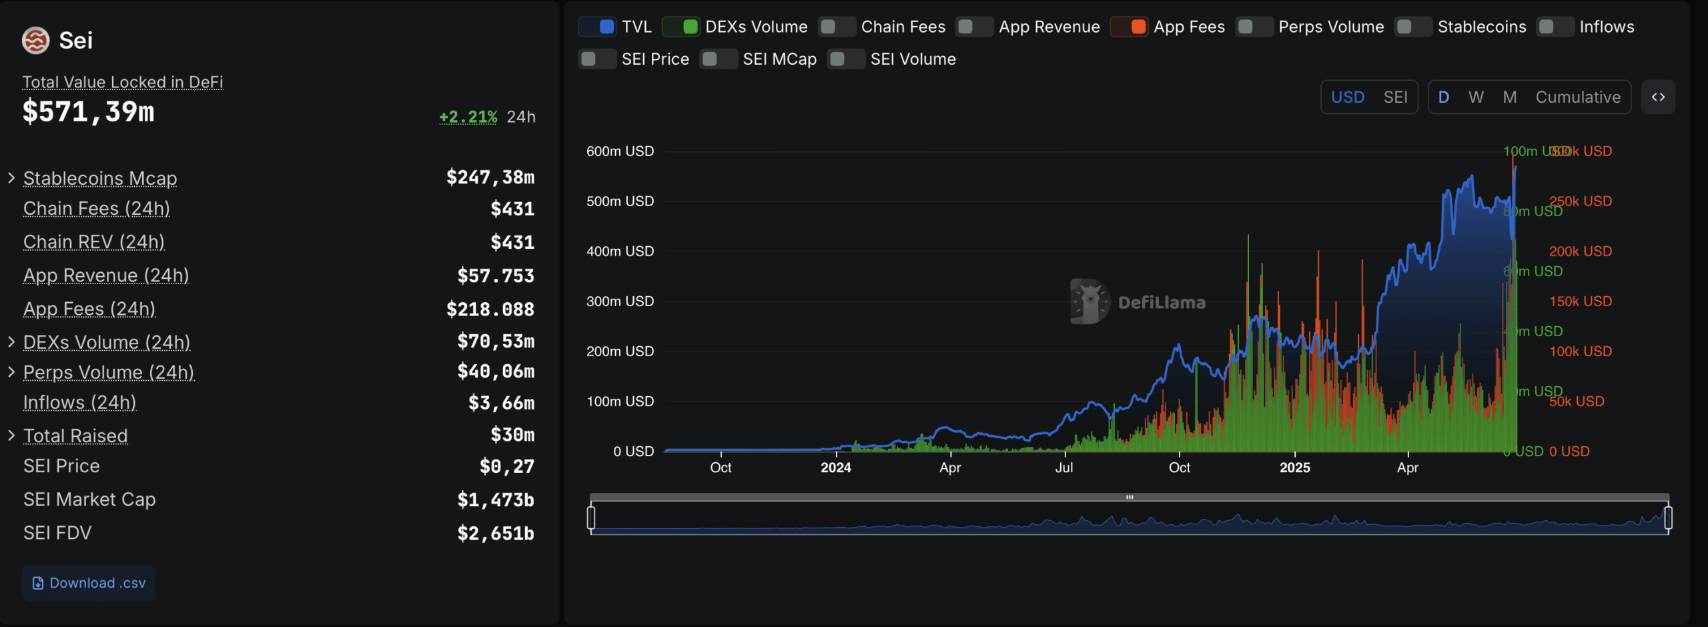Image resolution: width=1708 pixels, height=627 pixels.
Task: Click the App Revenue (24h) label
Action: 106,275
